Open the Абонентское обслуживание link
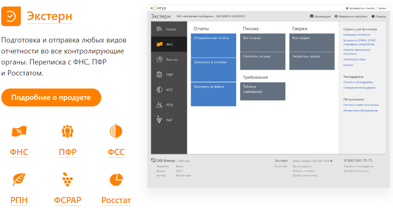Screen dimensions: 393x208 point(360,111)
